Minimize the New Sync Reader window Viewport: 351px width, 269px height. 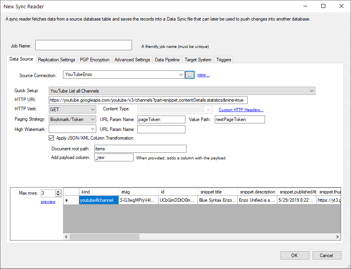[305, 6]
